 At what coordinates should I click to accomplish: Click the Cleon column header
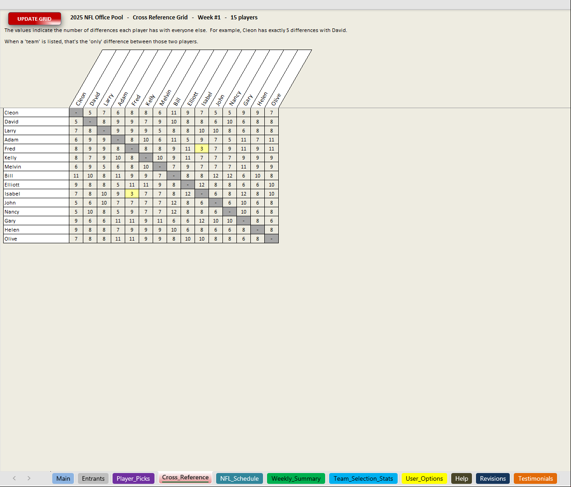[81, 99]
